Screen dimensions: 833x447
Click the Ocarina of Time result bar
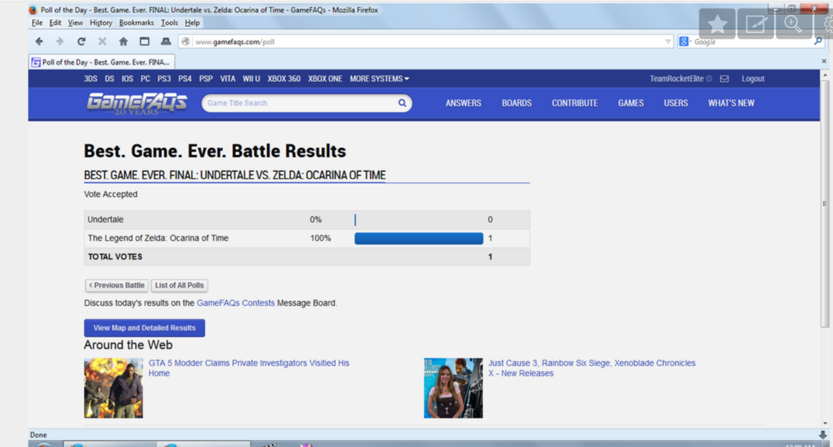click(418, 238)
